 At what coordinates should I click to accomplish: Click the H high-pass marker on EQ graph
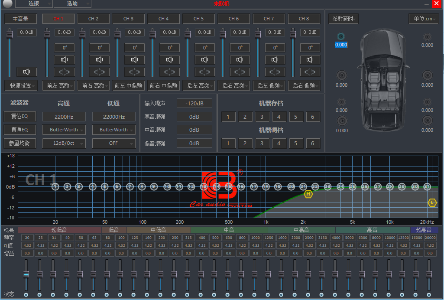(x=308, y=194)
